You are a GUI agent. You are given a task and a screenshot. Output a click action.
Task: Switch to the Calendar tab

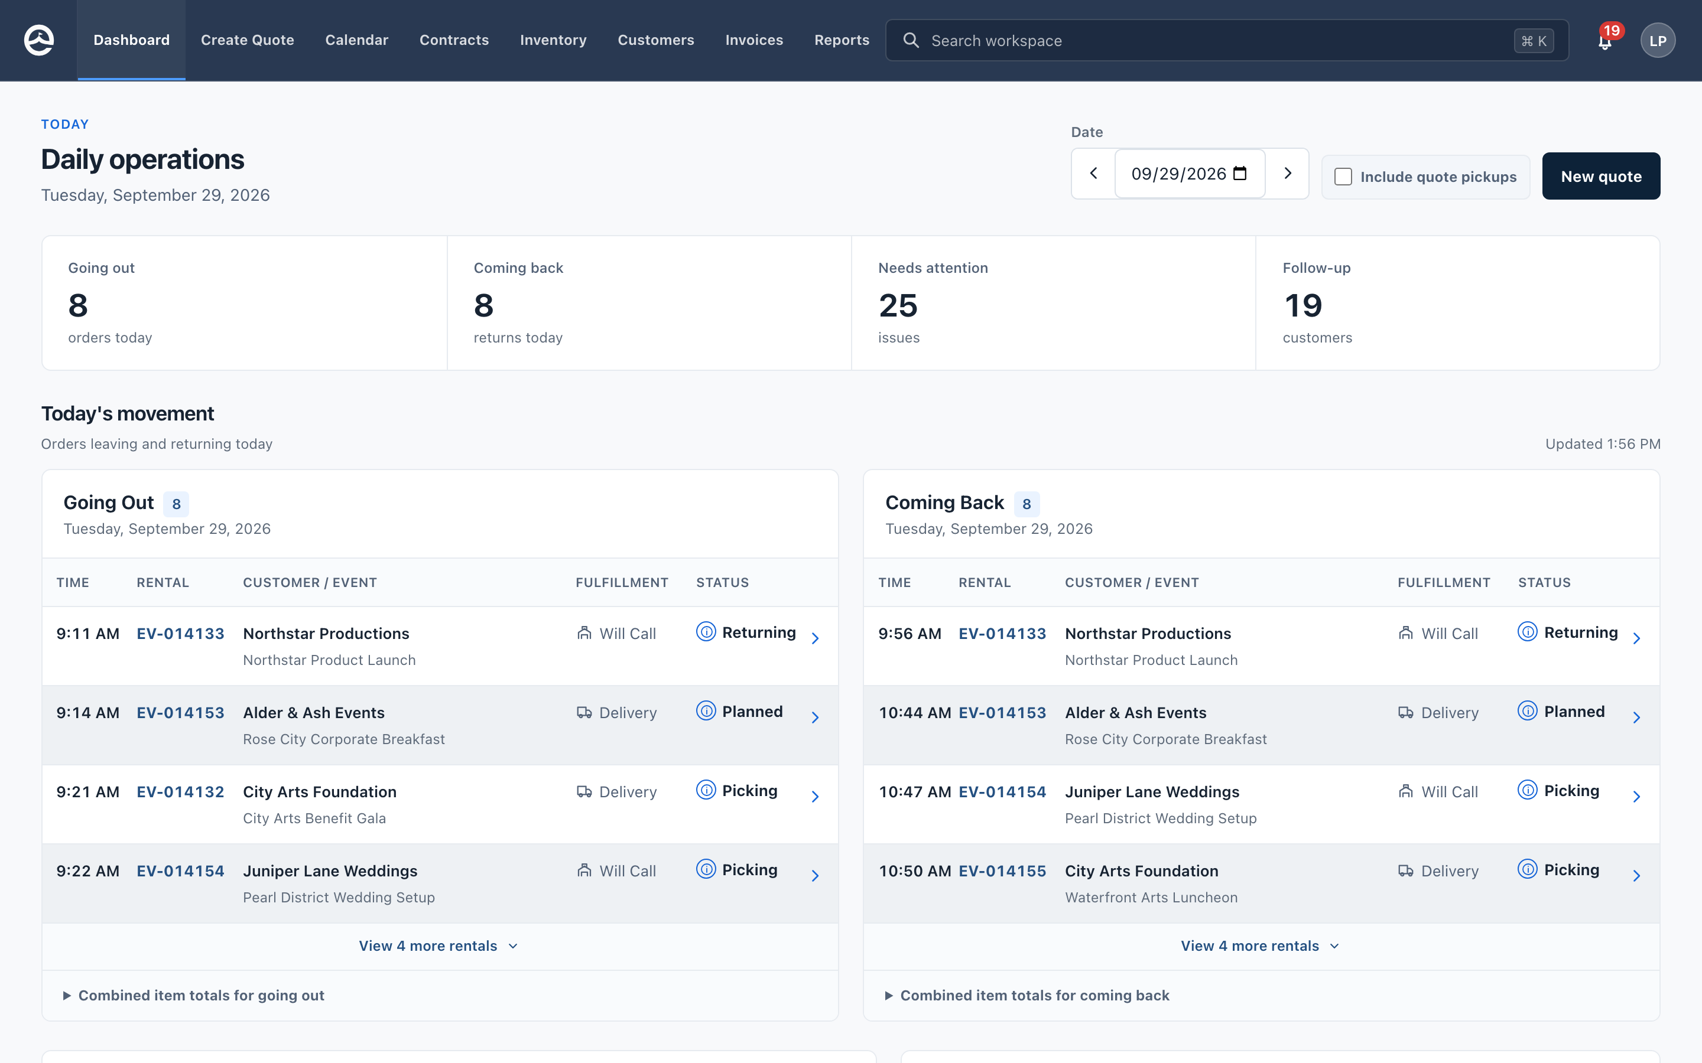point(356,40)
